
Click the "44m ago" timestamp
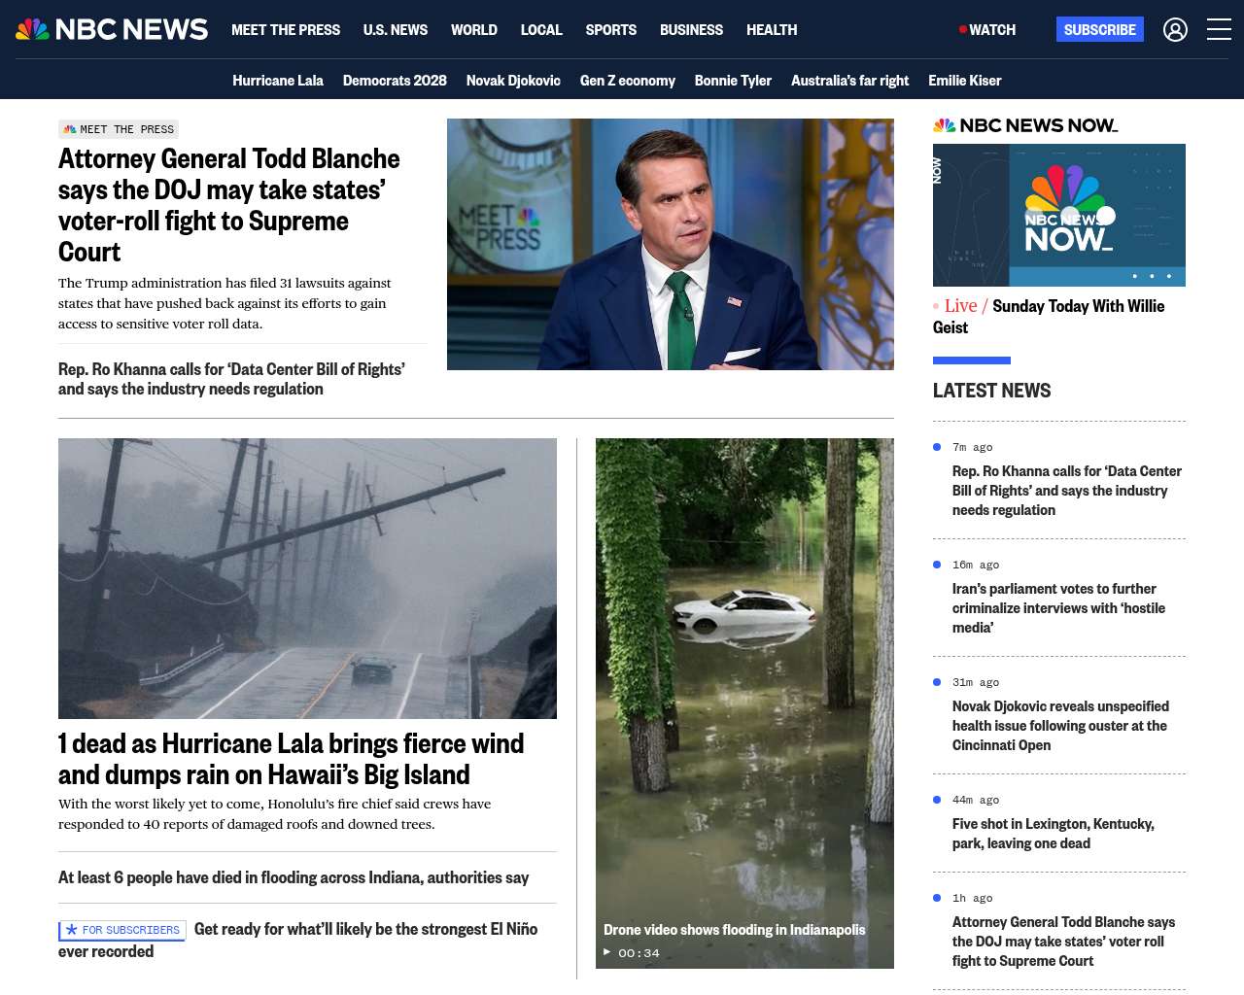pos(976,800)
